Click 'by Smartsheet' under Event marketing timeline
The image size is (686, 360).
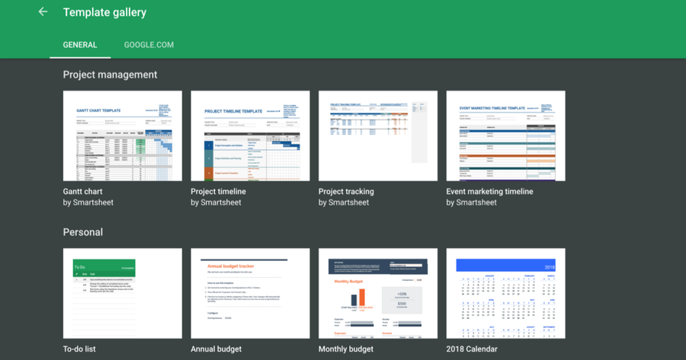point(471,202)
